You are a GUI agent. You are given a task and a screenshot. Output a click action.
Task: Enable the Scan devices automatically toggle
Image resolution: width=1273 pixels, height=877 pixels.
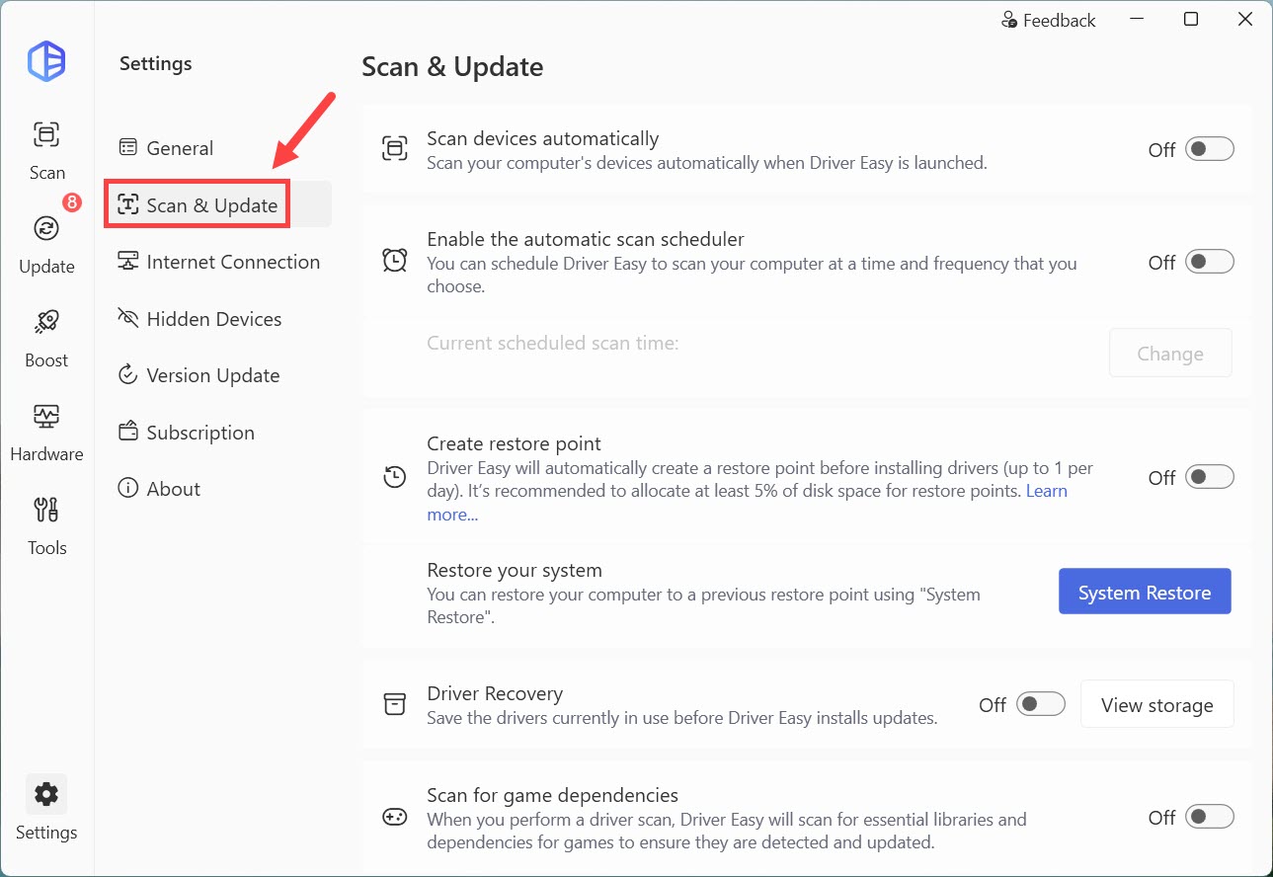tap(1210, 149)
